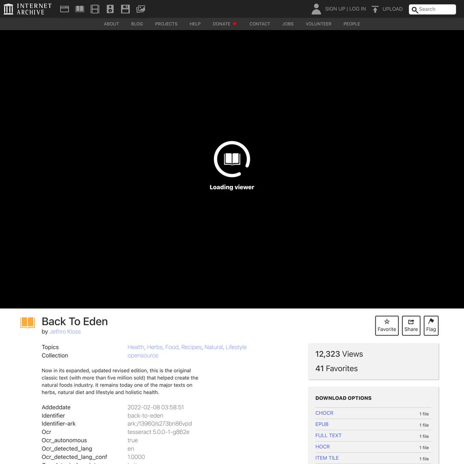Image resolution: width=464 pixels, height=464 pixels.
Task: Click the Internet Archive logo
Action: click(x=27, y=9)
